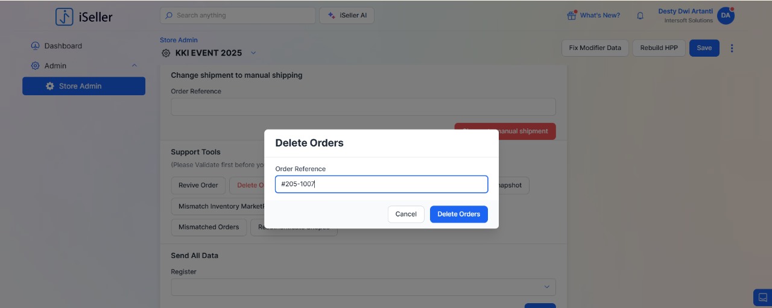This screenshot has height=308, width=772.
Task: Go to Dashboard in sidebar
Action: (x=63, y=46)
